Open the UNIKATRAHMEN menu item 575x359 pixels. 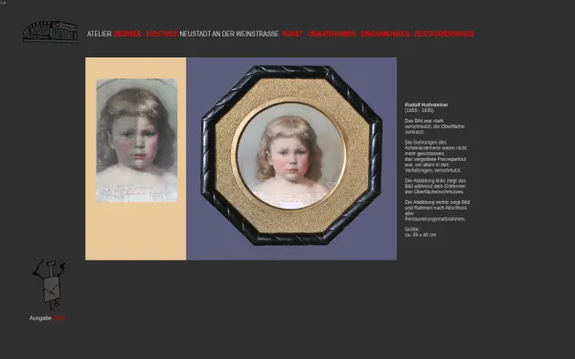coord(332,34)
